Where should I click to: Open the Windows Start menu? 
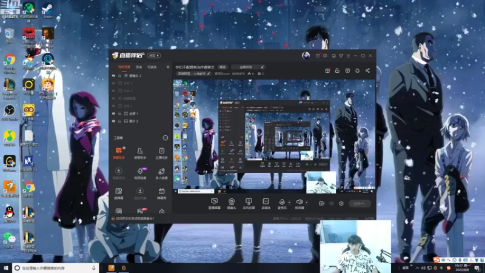coord(6,268)
